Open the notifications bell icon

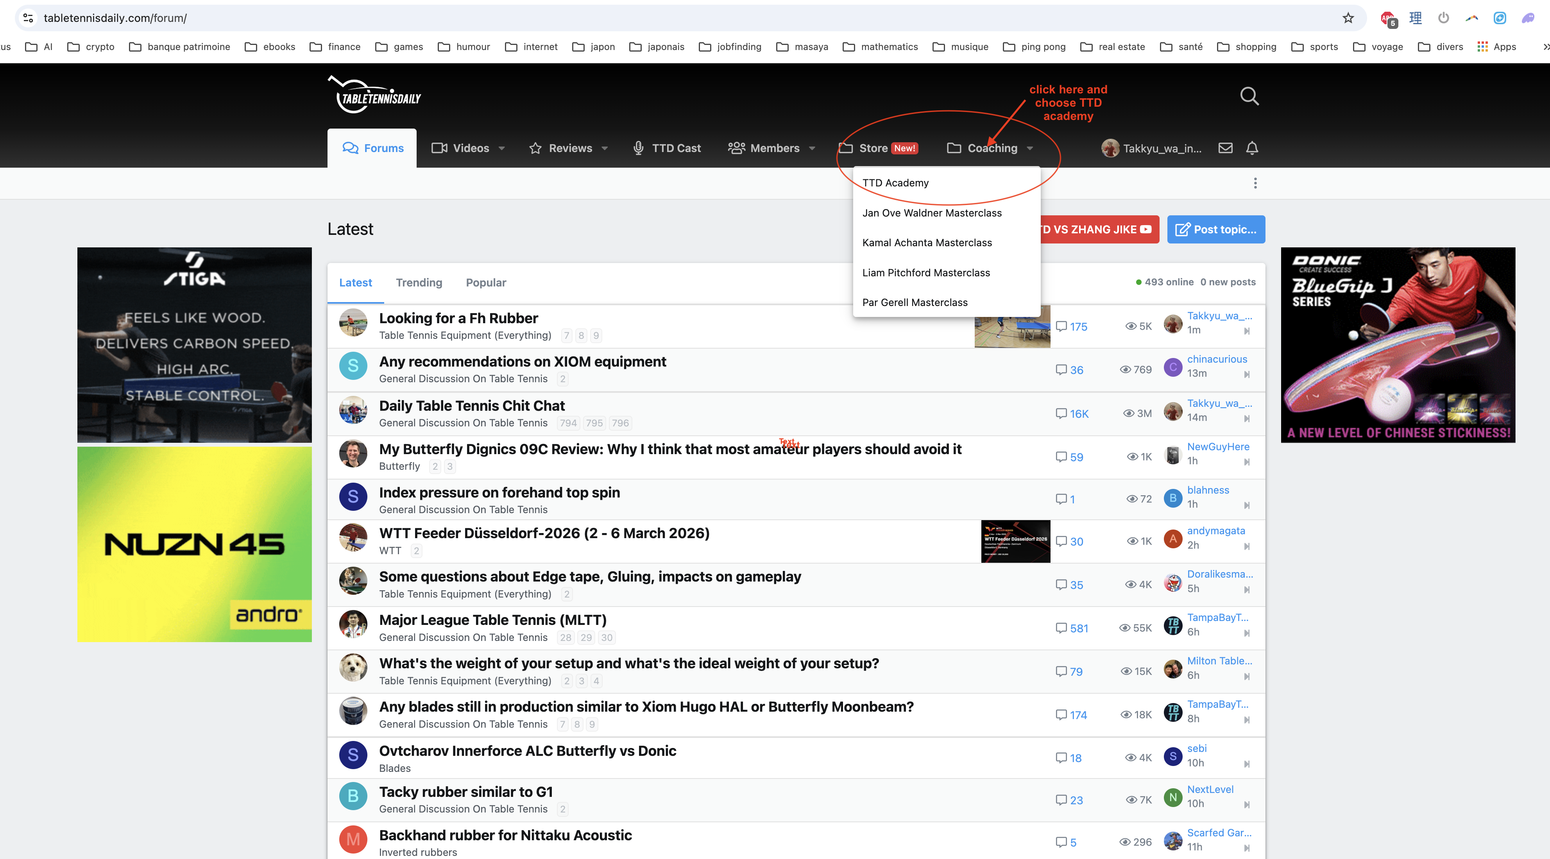tap(1252, 148)
